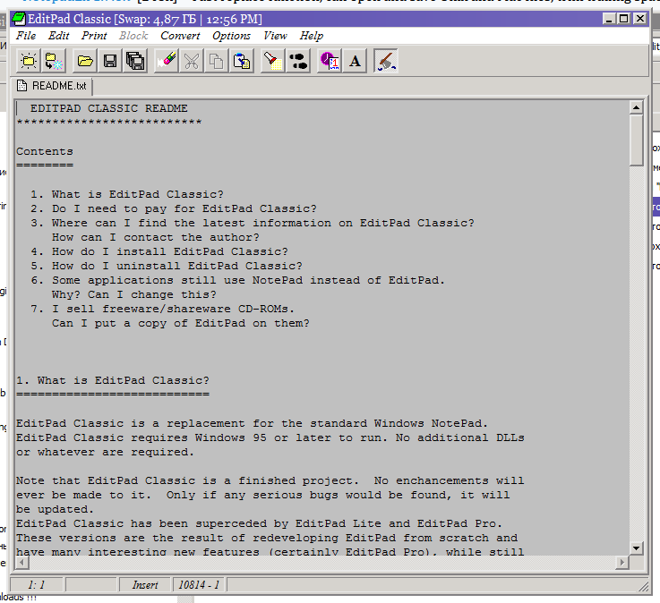Click the EditPad title bar app icon
660x603 pixels.
pos(19,19)
